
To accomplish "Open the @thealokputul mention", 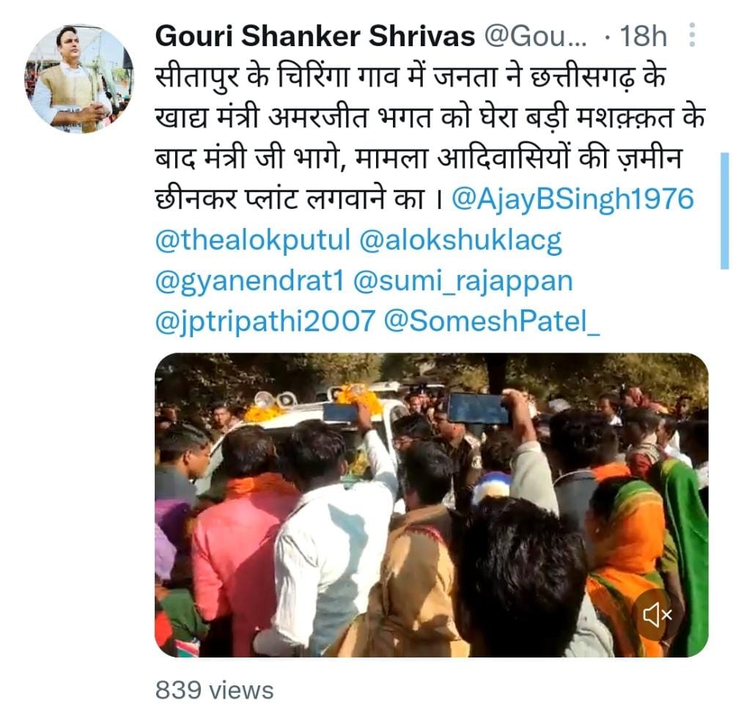I will (252, 240).
